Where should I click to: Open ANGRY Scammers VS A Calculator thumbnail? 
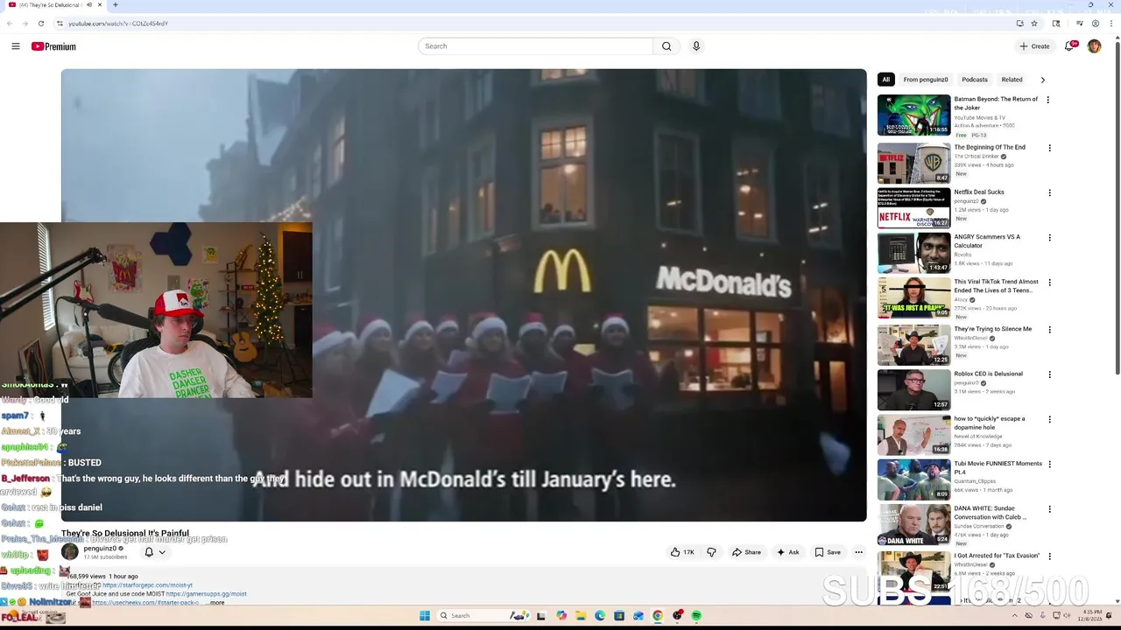(x=913, y=253)
